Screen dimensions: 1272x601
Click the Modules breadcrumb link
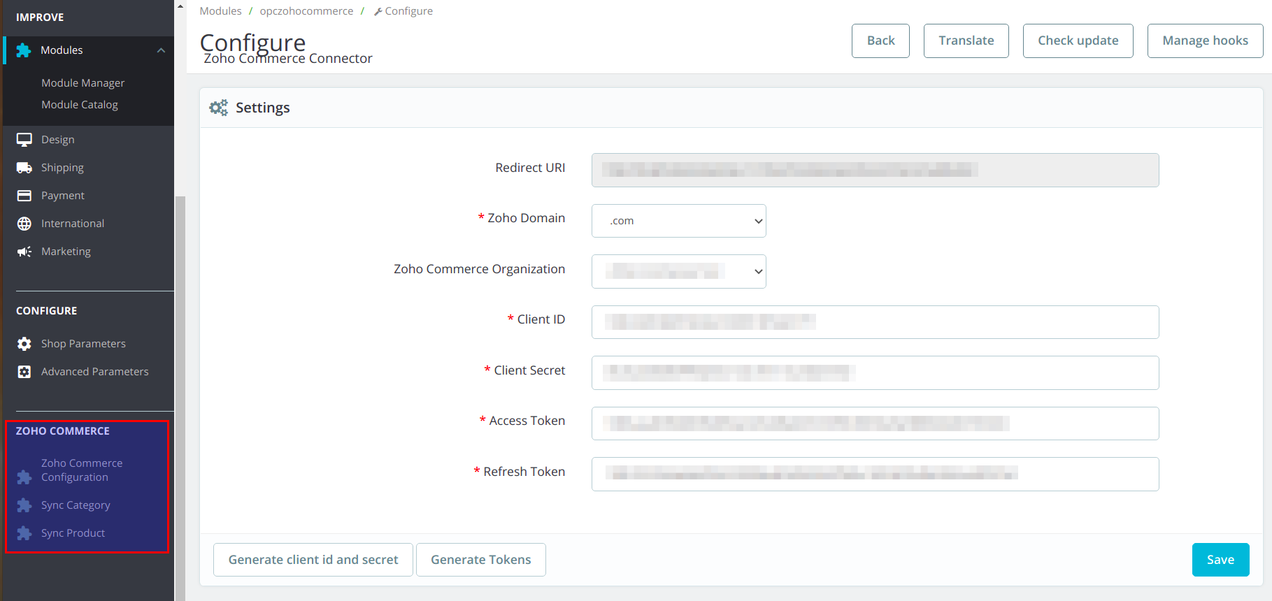(x=220, y=11)
